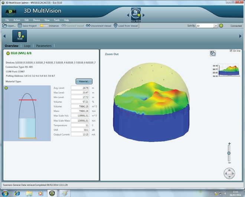Click the 'COM Port: COM7' text
Image resolution: width=245 pixels, height=197 pixels.
click(x=15, y=71)
